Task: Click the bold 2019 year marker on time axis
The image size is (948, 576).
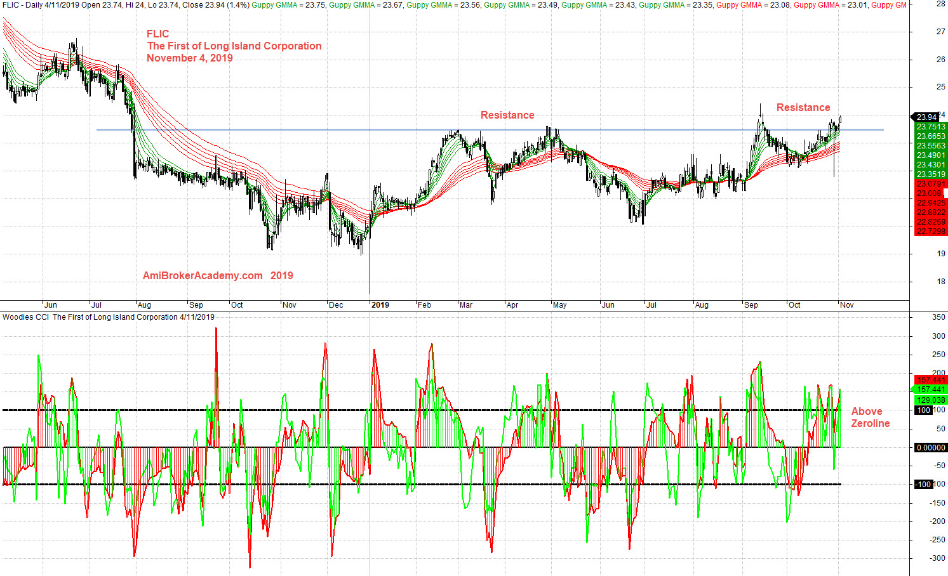Action: click(380, 305)
